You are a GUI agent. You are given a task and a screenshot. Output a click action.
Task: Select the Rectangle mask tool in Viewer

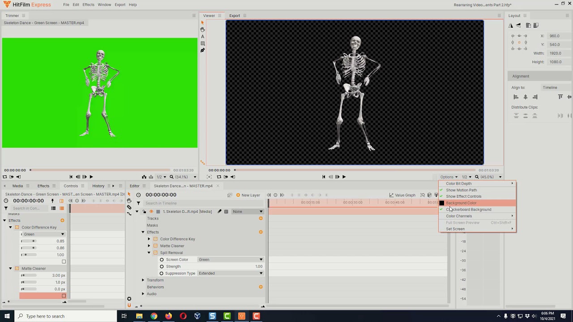point(202,43)
